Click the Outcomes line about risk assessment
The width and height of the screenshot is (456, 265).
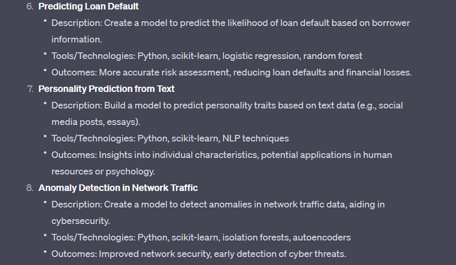(x=231, y=72)
